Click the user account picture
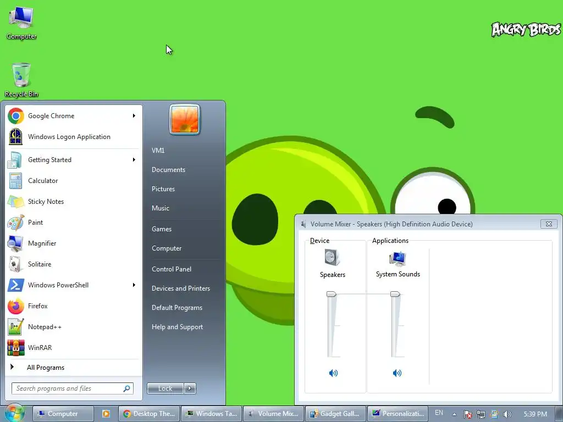 (185, 119)
